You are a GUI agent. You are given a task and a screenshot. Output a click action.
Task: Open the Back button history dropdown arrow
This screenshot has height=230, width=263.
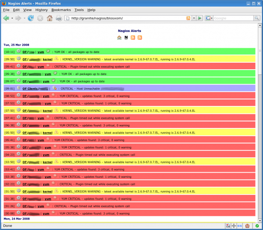12,18
